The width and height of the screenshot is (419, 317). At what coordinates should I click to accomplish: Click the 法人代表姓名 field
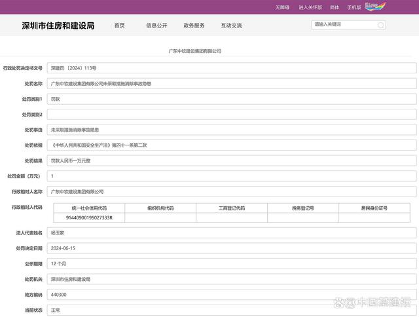coord(232,233)
